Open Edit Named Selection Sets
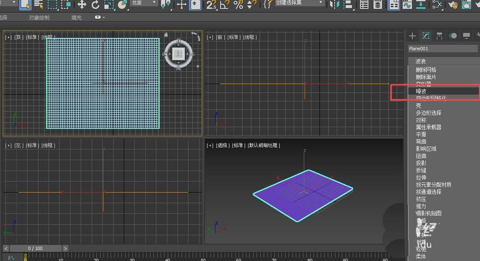 coord(267,4)
